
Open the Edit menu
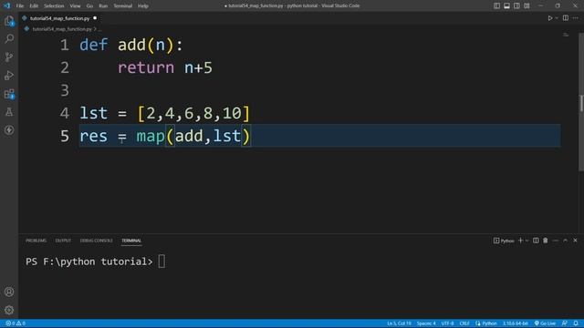34,6
